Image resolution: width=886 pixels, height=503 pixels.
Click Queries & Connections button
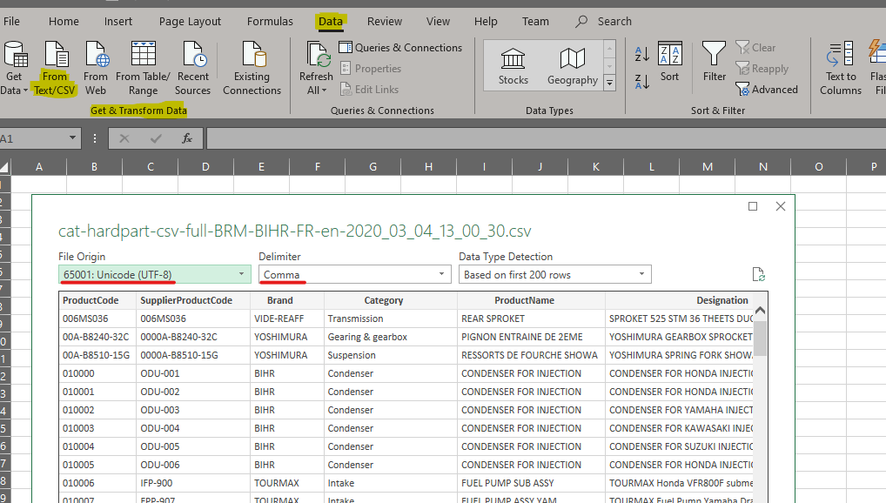point(400,48)
